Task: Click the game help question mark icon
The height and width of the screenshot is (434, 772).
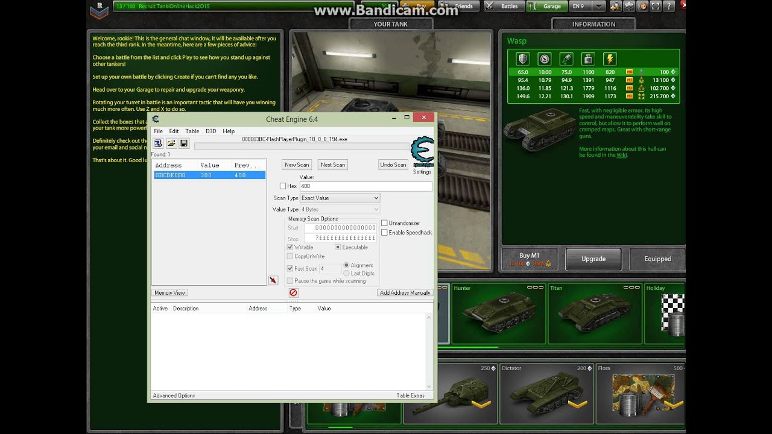Action: tap(668, 6)
